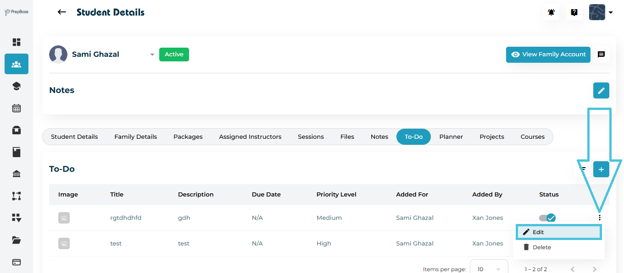
Task: Click the back arrow beside Student Details
Action: [61, 12]
